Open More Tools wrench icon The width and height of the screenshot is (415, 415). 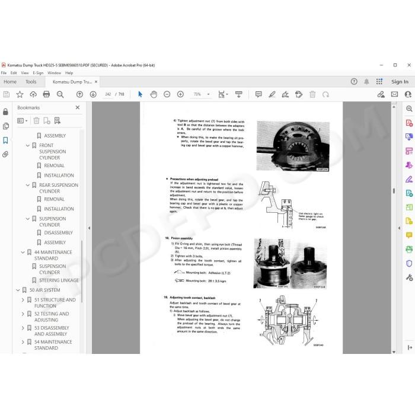coord(409,277)
